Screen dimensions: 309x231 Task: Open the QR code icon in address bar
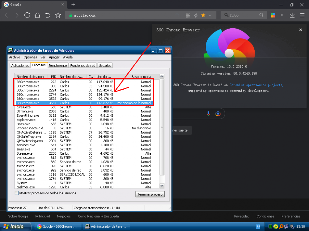(188, 15)
